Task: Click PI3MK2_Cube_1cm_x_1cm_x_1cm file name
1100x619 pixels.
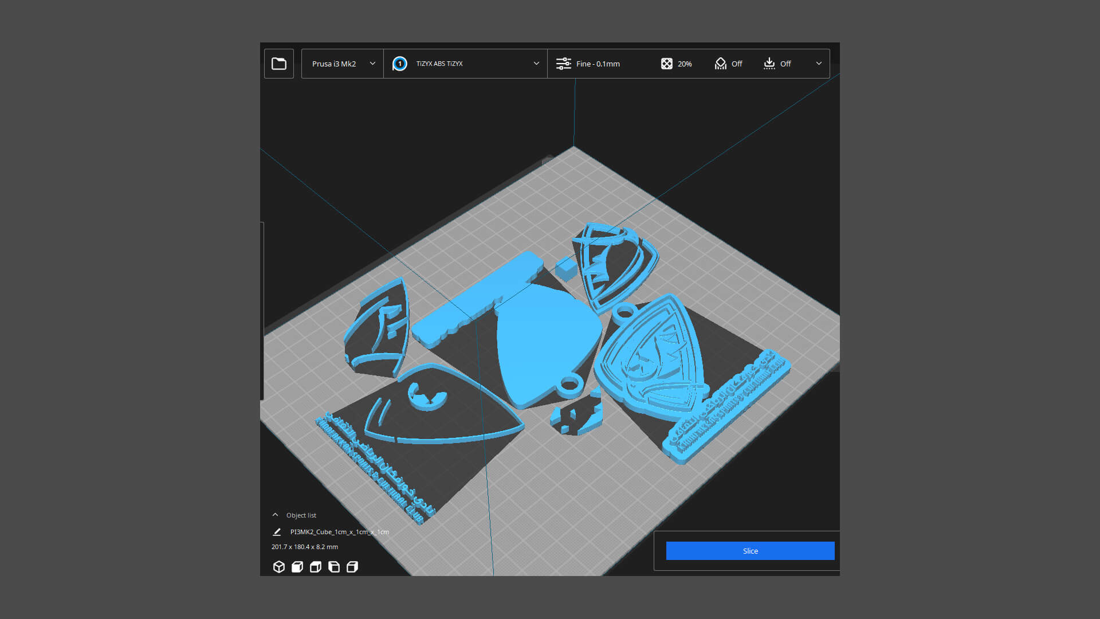Action: click(339, 532)
